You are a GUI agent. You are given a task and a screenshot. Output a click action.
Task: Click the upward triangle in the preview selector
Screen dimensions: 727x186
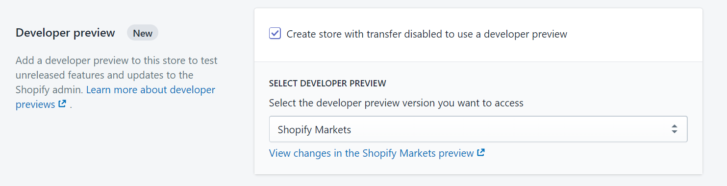675,126
